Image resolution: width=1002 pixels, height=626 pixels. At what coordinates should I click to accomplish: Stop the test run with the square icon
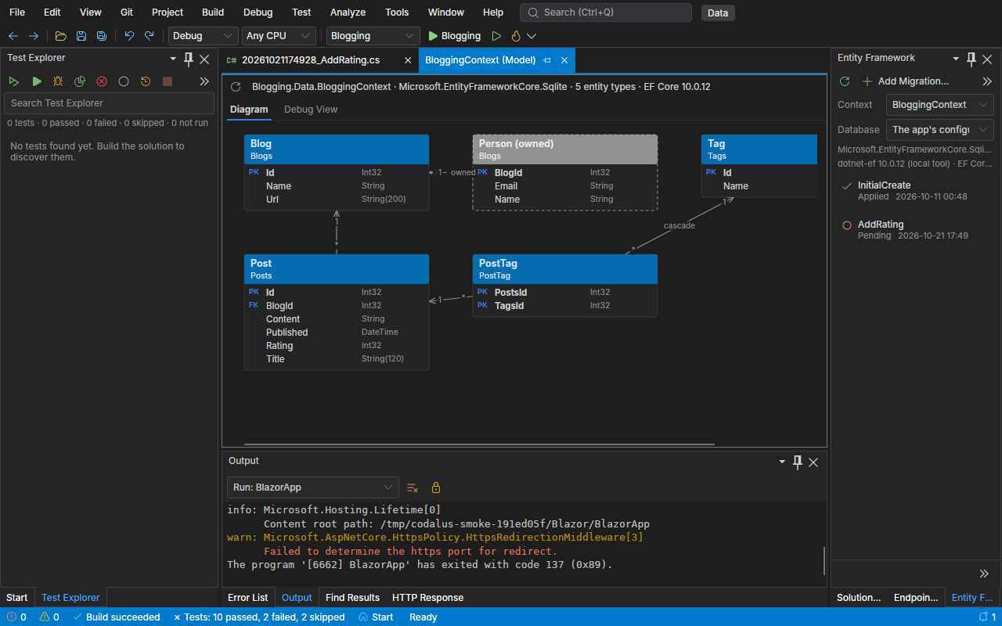(168, 81)
